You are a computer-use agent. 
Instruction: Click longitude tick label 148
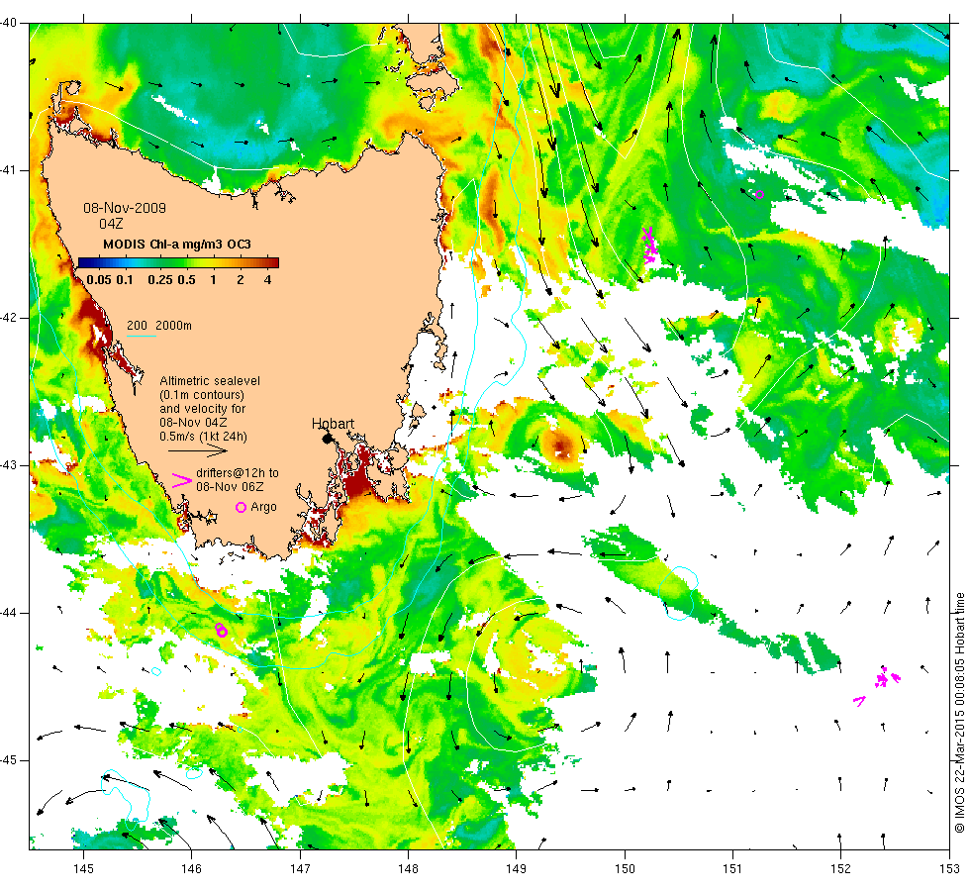point(408,868)
